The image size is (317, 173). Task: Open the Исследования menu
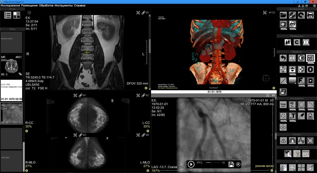point(11,6)
